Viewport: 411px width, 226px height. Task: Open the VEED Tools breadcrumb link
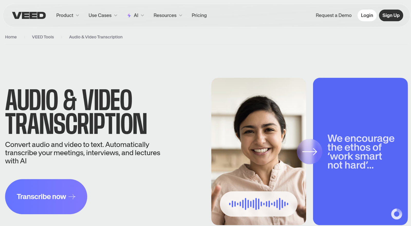coord(43,37)
